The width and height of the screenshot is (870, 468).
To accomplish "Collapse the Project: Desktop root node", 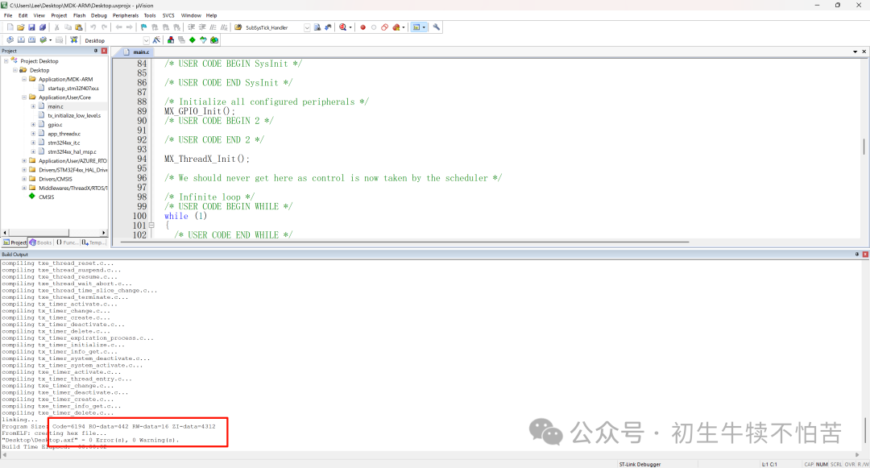I will point(6,61).
